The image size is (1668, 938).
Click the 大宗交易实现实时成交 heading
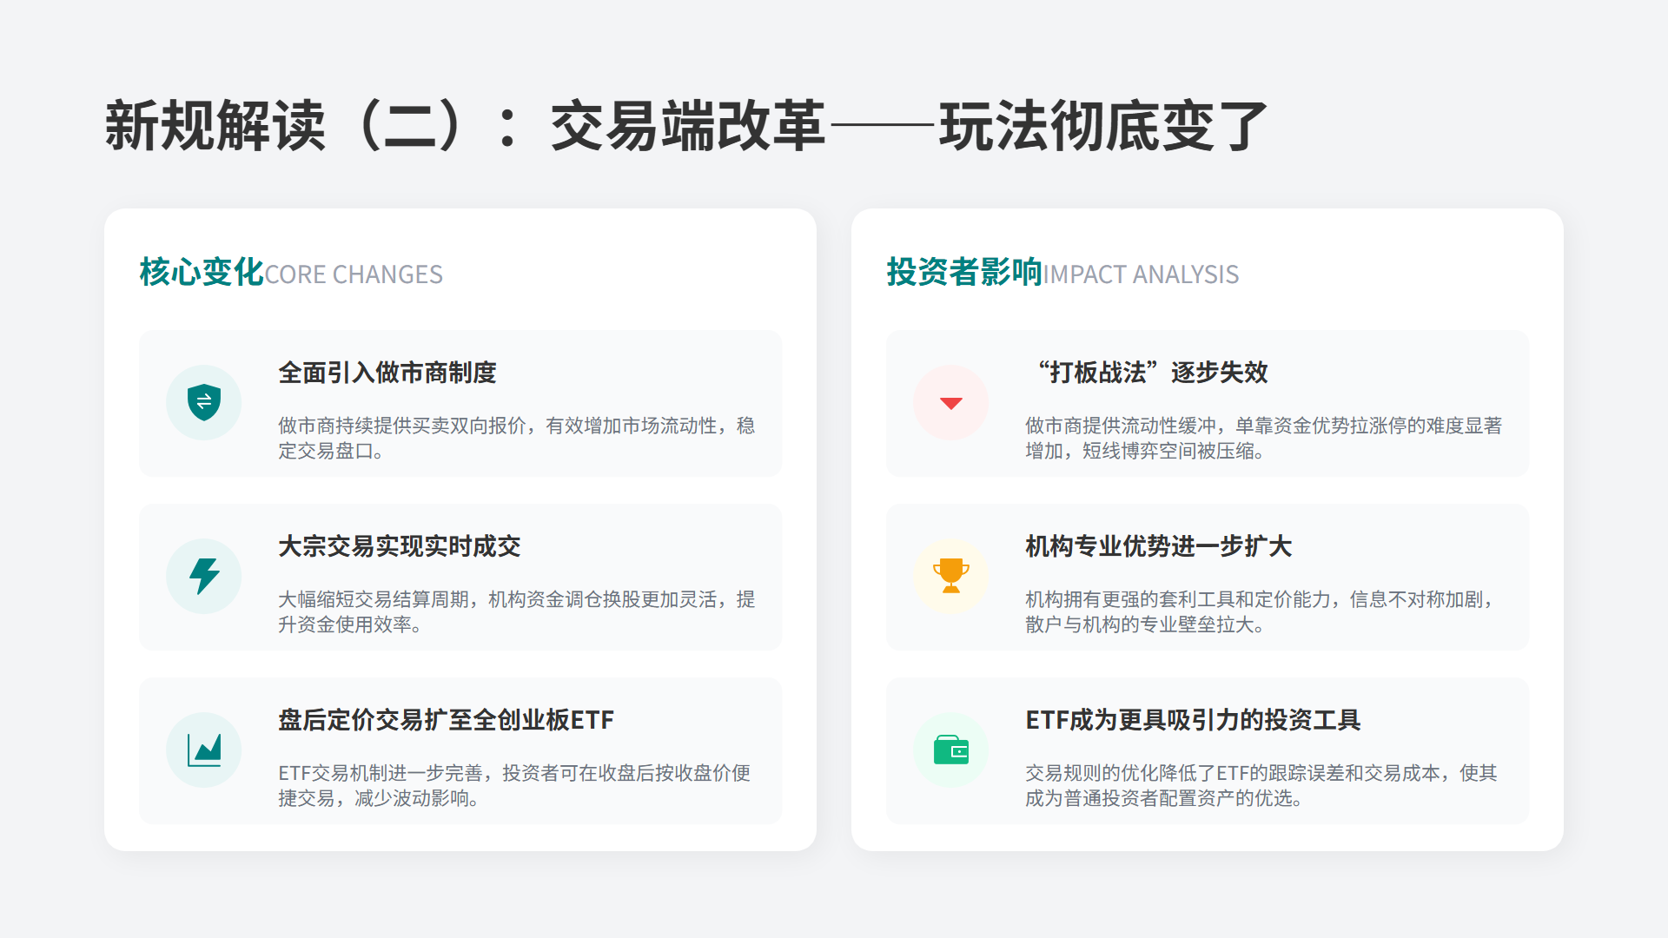tap(400, 546)
